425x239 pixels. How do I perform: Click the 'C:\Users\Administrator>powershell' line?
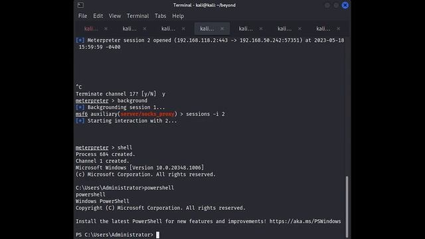click(x=125, y=188)
